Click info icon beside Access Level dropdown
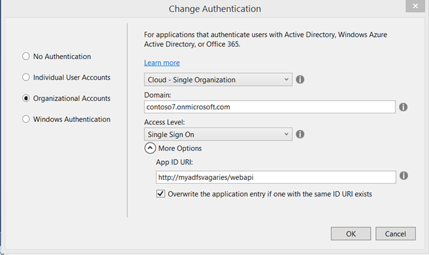Image resolution: width=429 pixels, height=255 pixels. pos(300,134)
